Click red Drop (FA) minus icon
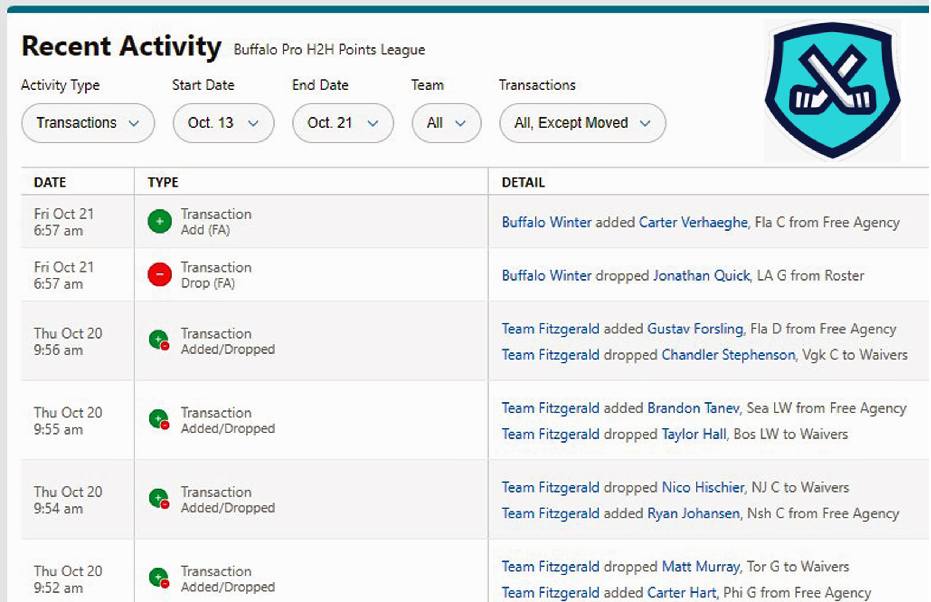Viewport: 931px width, 602px height. [x=160, y=274]
